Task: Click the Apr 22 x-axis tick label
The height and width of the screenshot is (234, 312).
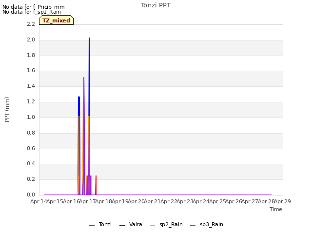Action: coord(169,201)
